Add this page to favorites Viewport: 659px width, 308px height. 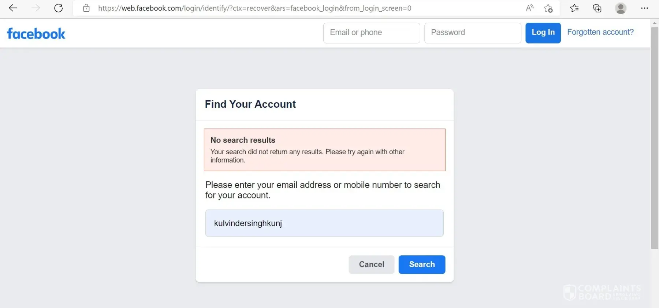click(x=548, y=8)
